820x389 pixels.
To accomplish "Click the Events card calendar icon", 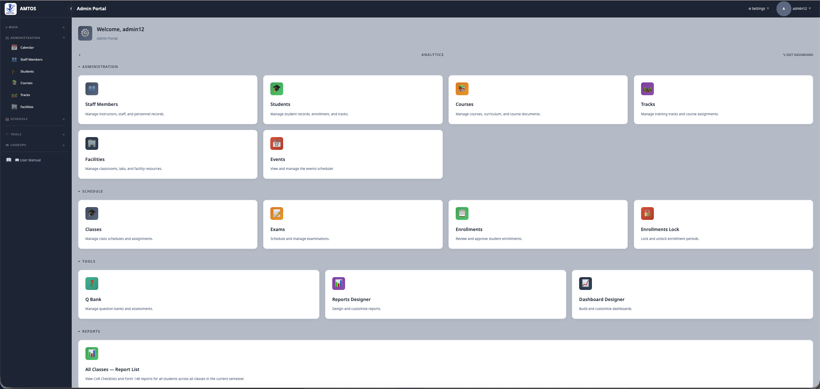I will (277, 143).
